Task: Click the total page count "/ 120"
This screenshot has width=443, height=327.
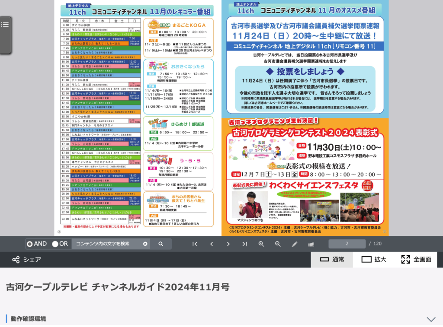Action: coord(375,244)
